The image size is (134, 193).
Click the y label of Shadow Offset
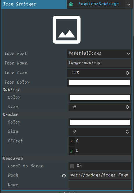coord(72,151)
